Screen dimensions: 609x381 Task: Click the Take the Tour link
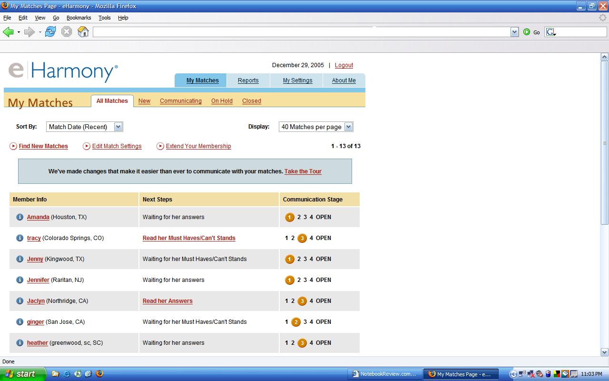coord(303,171)
